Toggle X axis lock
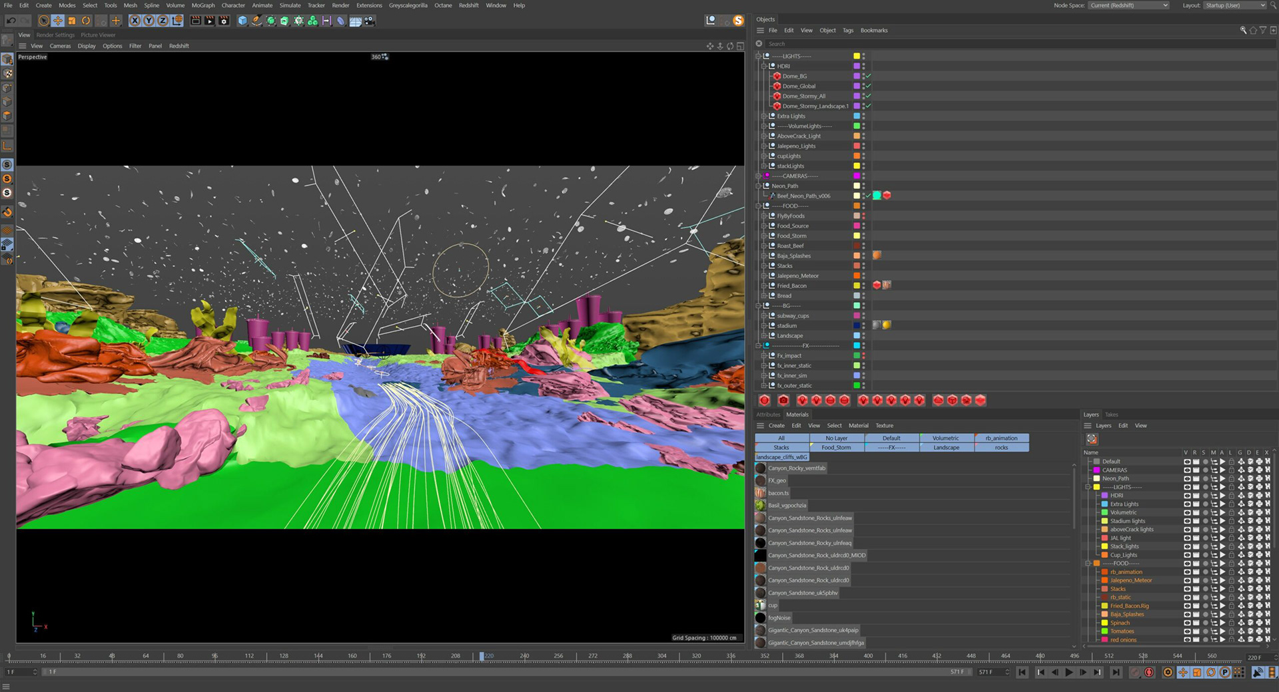This screenshot has height=692, width=1279. pos(135,21)
